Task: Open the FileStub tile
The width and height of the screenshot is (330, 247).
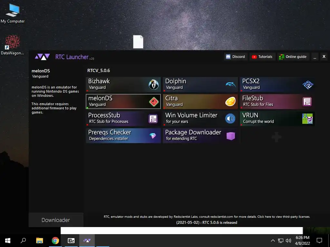Action: tap(277, 101)
